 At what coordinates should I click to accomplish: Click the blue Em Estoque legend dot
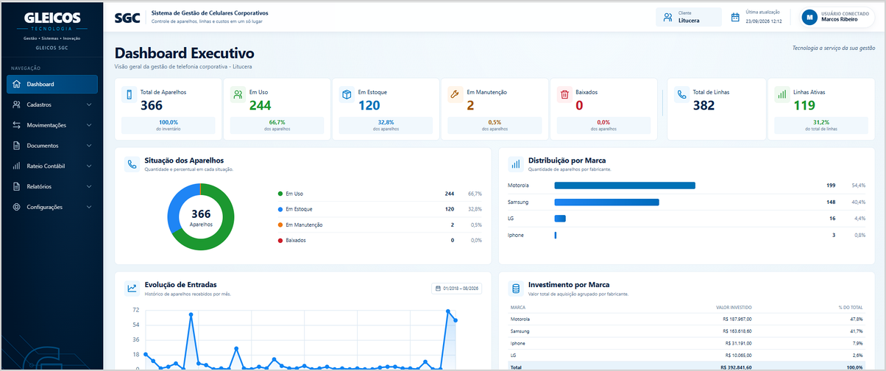[x=280, y=209]
